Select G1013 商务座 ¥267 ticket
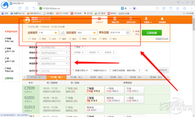This screenshot has height=117, width=195. point(95,109)
